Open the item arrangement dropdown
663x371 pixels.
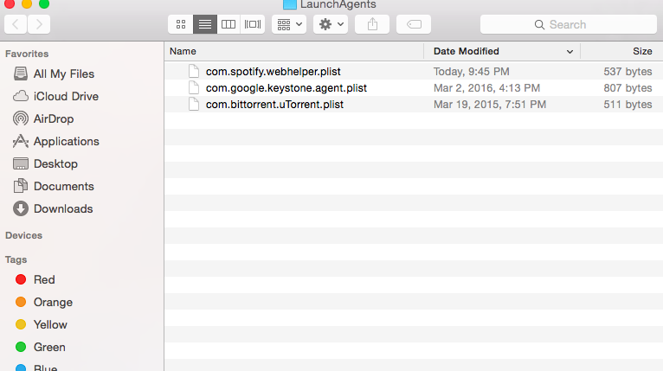[289, 24]
